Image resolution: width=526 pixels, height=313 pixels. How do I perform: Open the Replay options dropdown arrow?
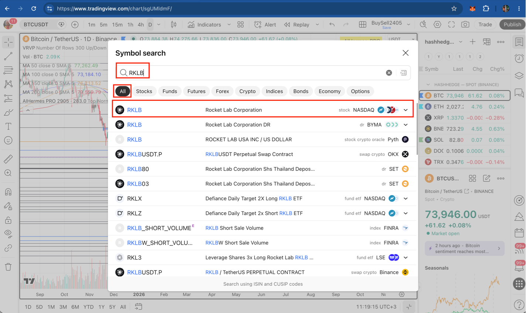pos(317,25)
